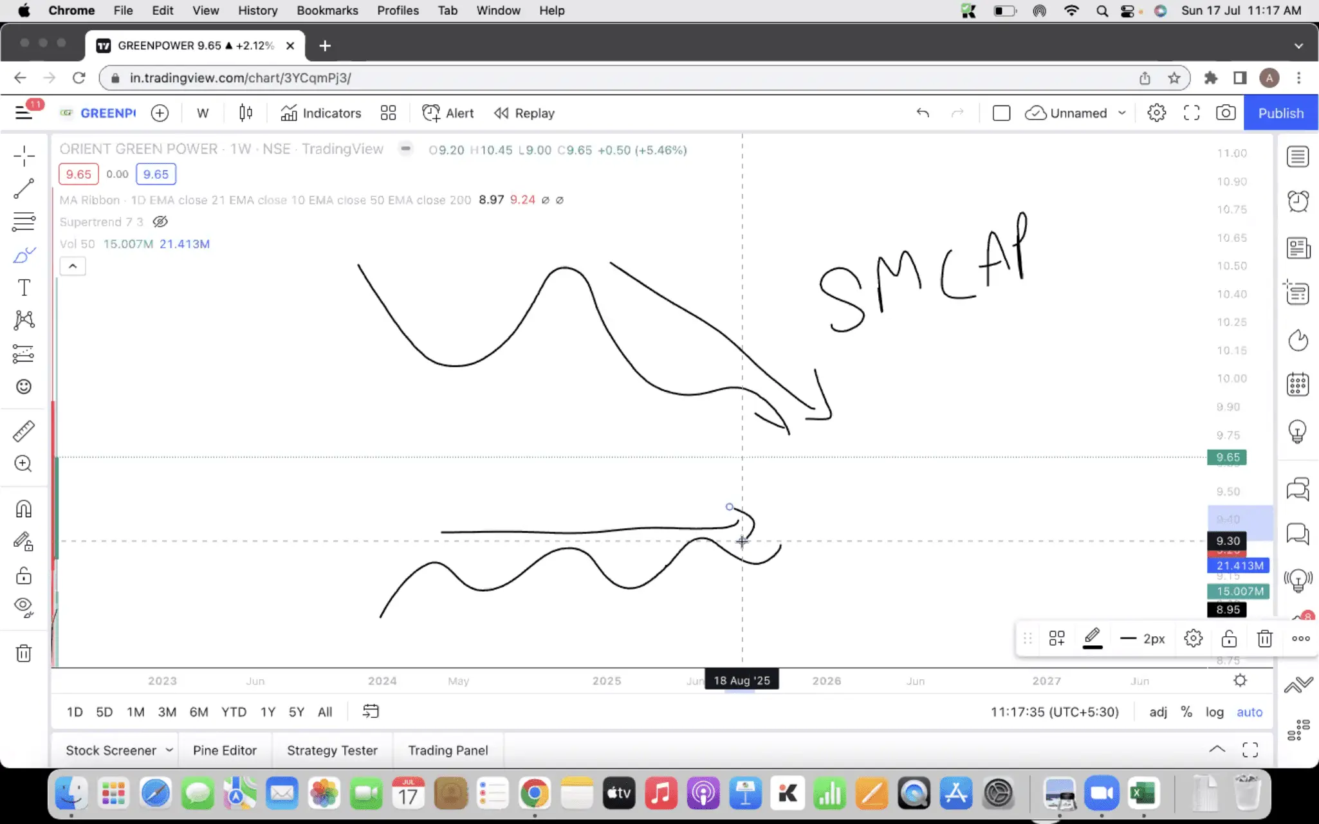Open the emoji icons drawing tool
Image resolution: width=1319 pixels, height=824 pixels.
click(24, 387)
